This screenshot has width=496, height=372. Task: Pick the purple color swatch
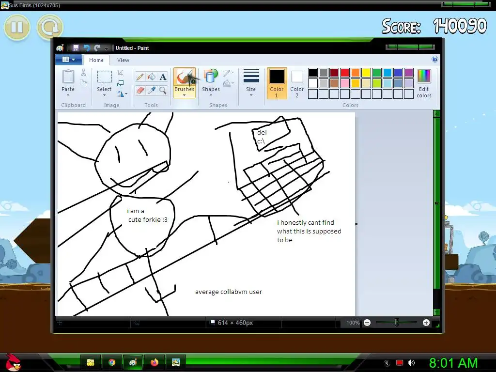(x=409, y=73)
